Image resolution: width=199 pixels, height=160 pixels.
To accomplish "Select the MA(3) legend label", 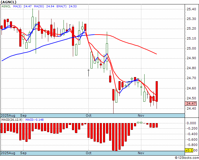I will 17,6.
